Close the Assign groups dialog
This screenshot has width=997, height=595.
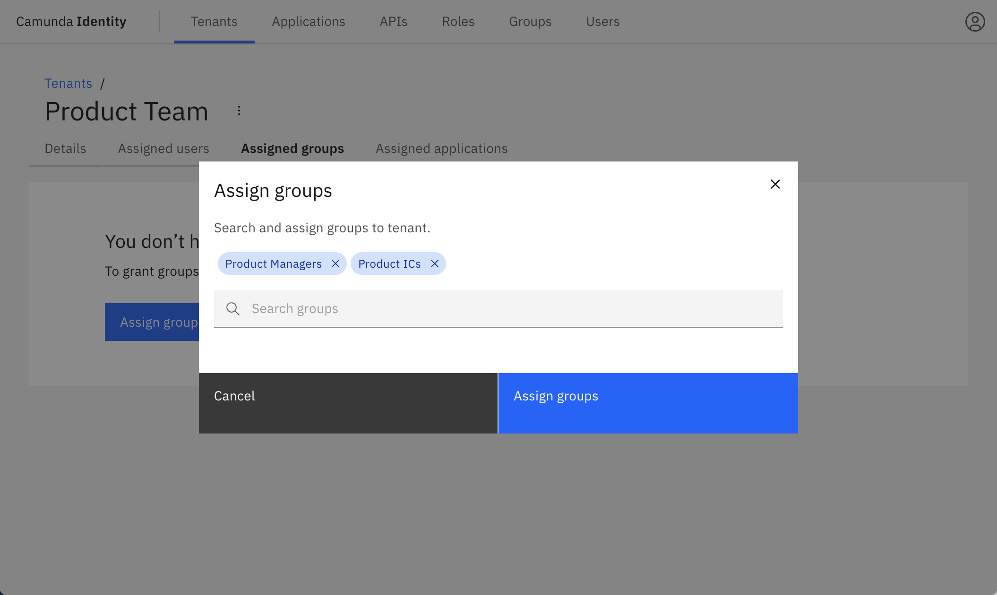(x=774, y=184)
